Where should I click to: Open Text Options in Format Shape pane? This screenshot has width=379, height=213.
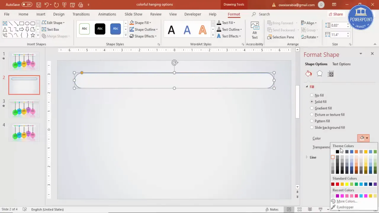point(341,64)
